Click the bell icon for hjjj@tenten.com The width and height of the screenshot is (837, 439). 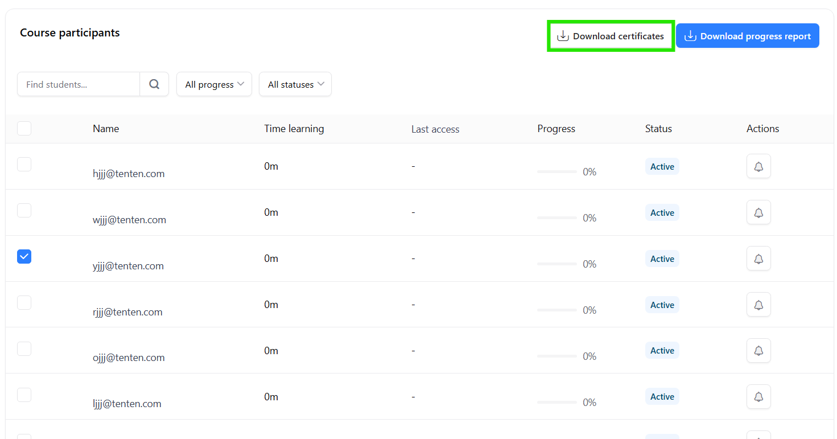[x=758, y=166]
